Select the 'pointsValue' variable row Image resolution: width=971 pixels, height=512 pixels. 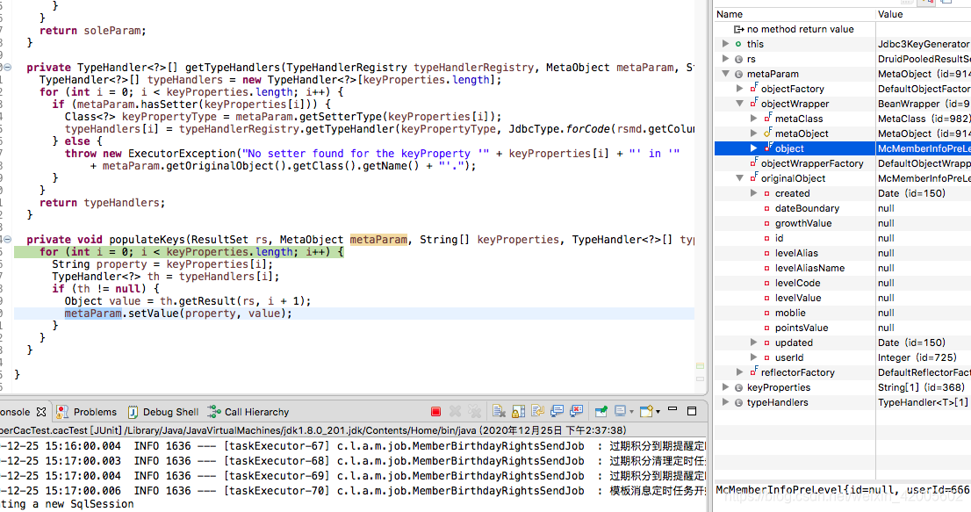pyautogui.click(x=842, y=328)
